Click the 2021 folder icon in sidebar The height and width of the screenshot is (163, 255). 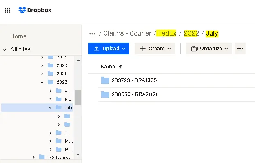pyautogui.click(x=51, y=74)
